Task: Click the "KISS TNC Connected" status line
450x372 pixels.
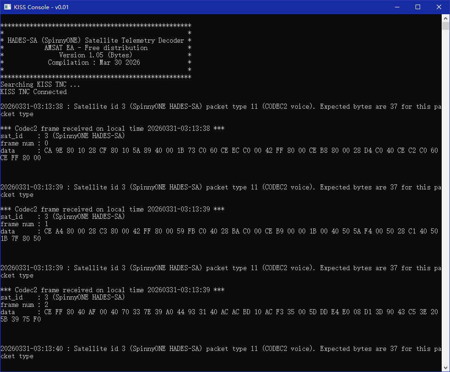Action: 34,92
